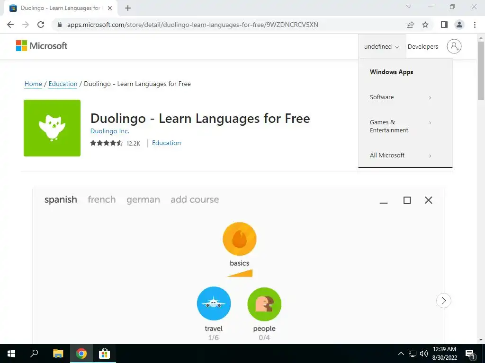Viewport: 485px width, 363px height.
Task: Click the travel airplane lesson icon
Action: point(214,303)
